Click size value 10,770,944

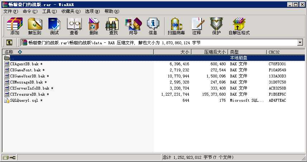coord(178,76)
